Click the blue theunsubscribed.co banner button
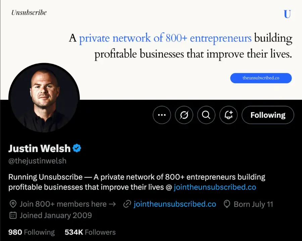This screenshot has height=241, width=302. [261, 78]
